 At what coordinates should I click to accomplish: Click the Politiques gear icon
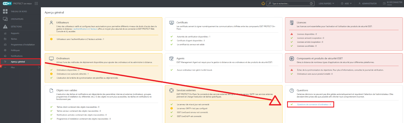point(5,50)
